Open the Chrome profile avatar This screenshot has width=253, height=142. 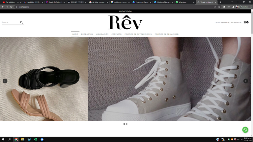coord(237,7)
